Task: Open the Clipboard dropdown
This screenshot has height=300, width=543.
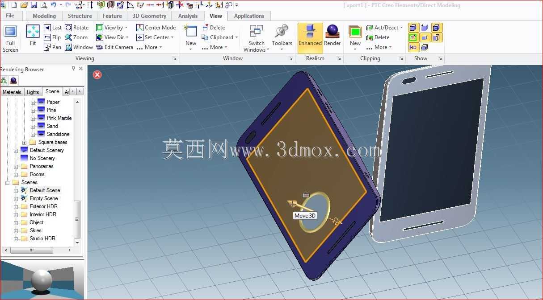Action: point(220,37)
